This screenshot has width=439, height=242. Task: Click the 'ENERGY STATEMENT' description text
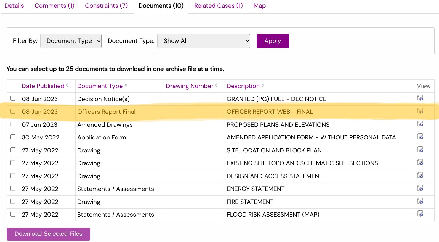[x=255, y=189]
